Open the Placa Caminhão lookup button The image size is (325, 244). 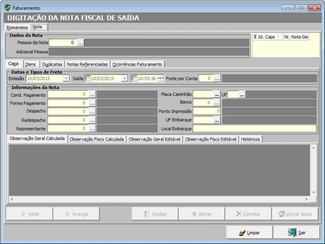pos(217,94)
